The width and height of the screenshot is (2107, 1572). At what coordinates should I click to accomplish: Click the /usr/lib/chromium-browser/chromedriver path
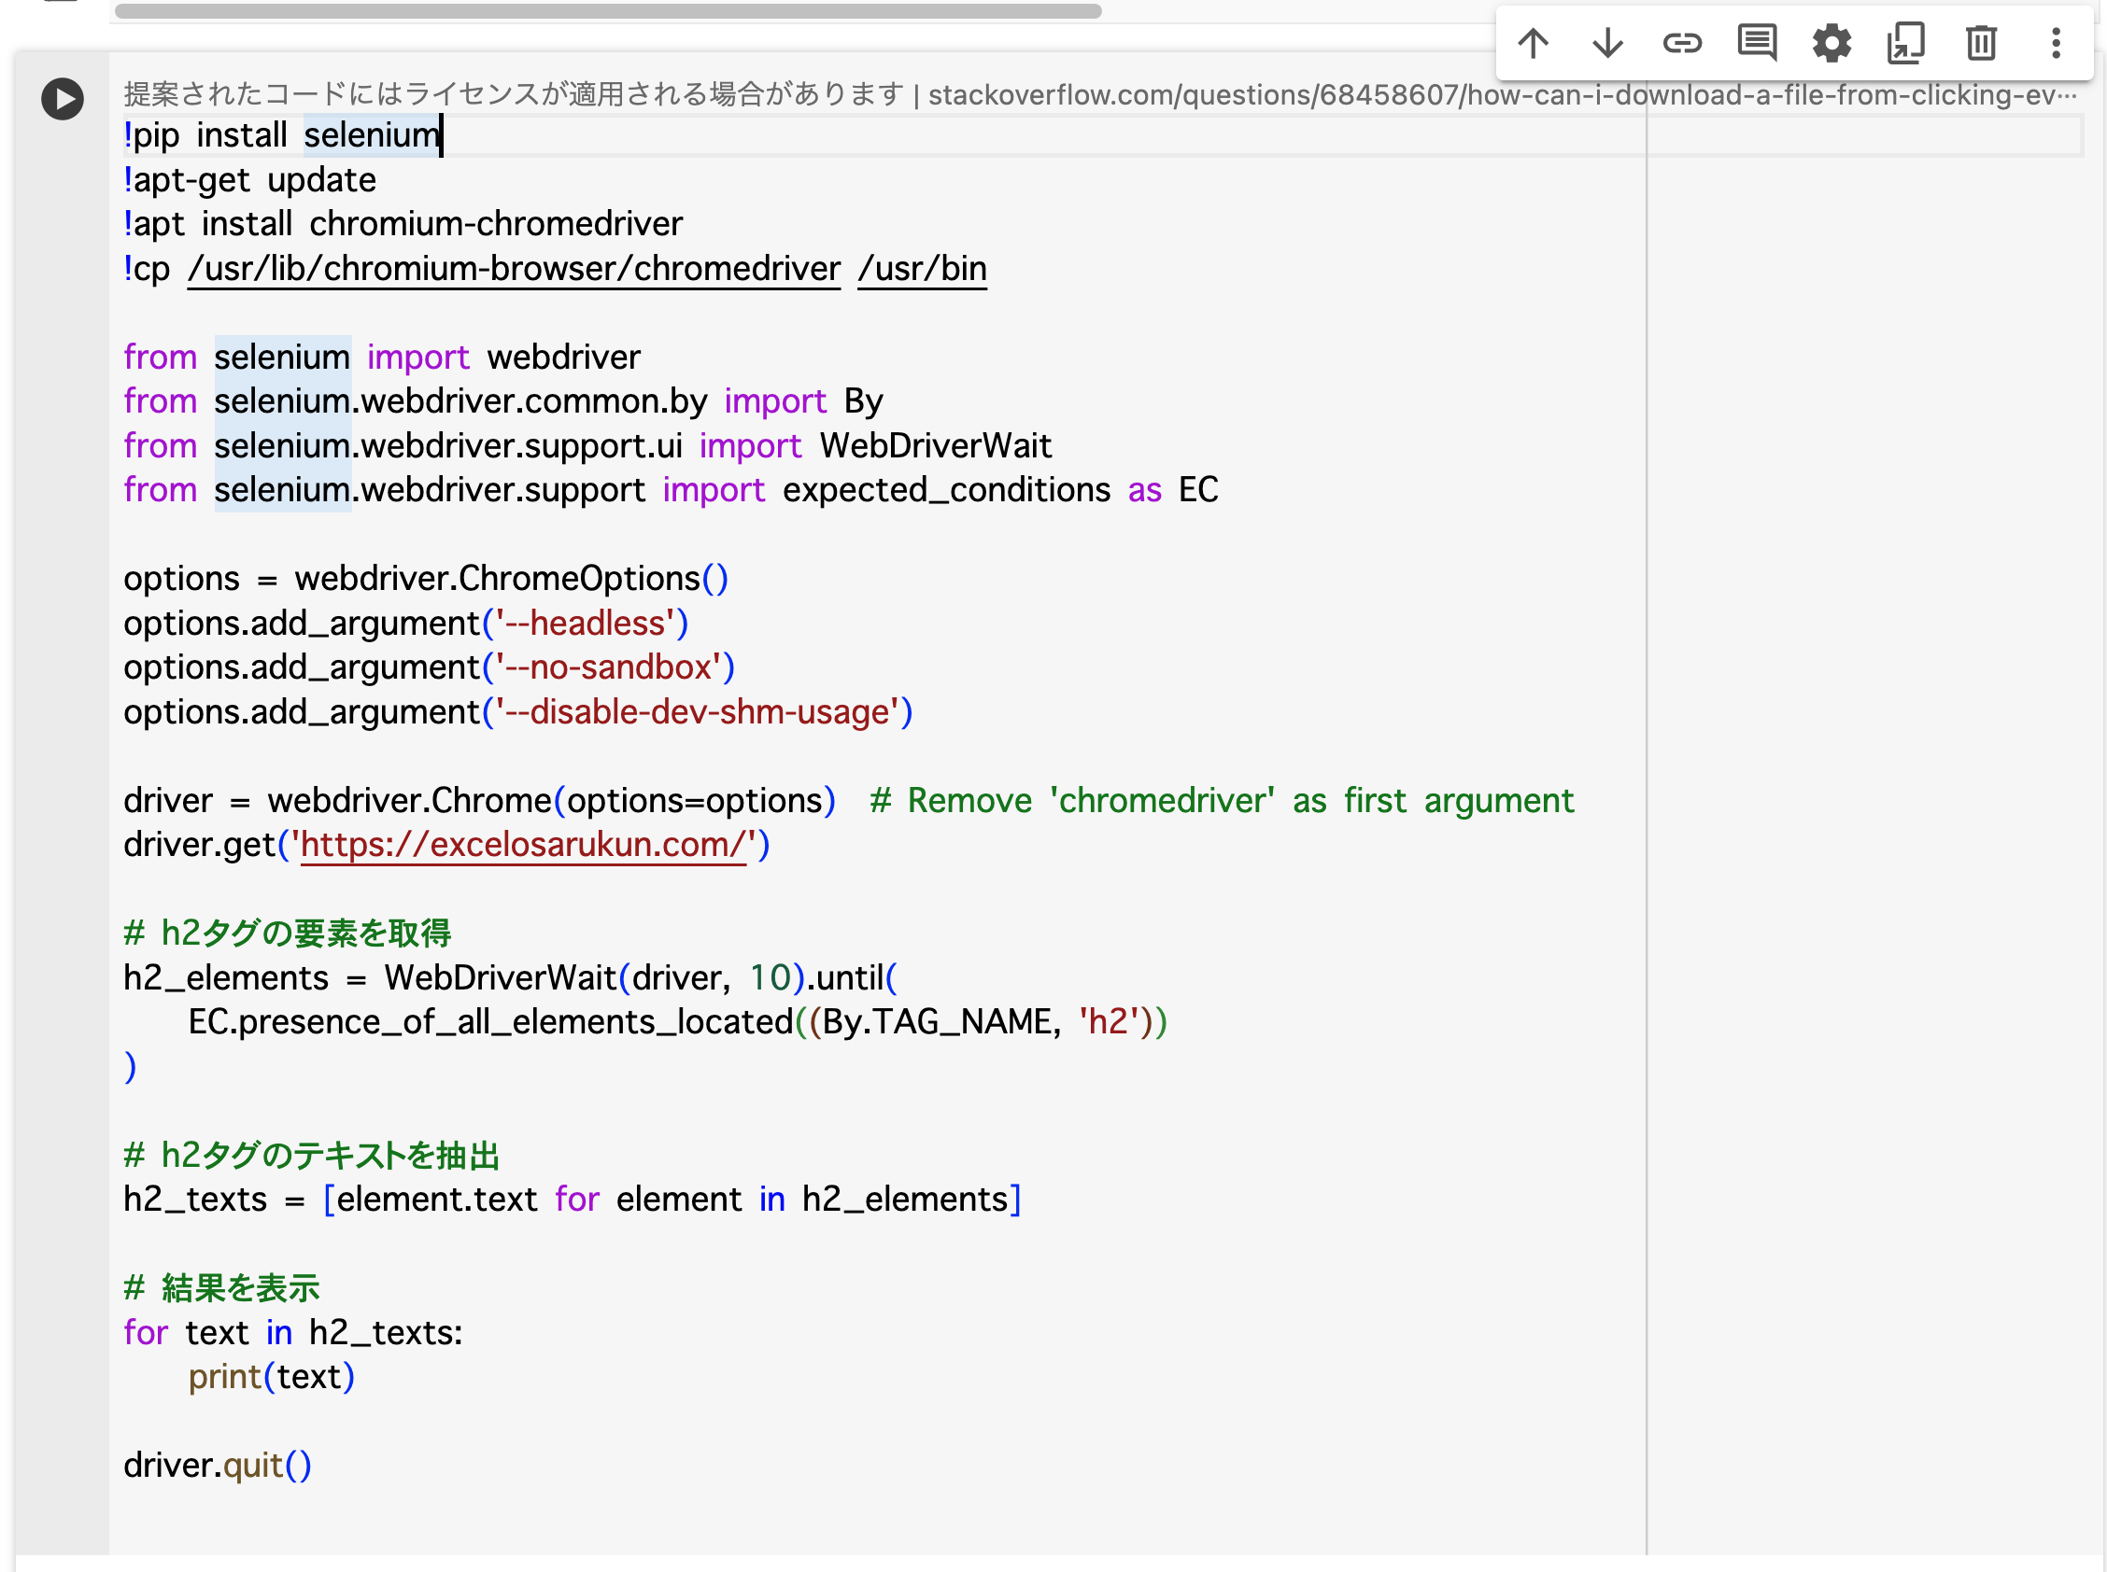coord(514,269)
